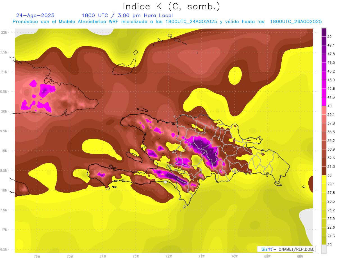The height and width of the screenshot is (260, 337).
Task: Select the "36.5" color scale value
Action: click(x=331, y=132)
